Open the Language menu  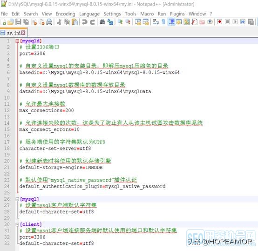pyautogui.click(x=89, y=14)
